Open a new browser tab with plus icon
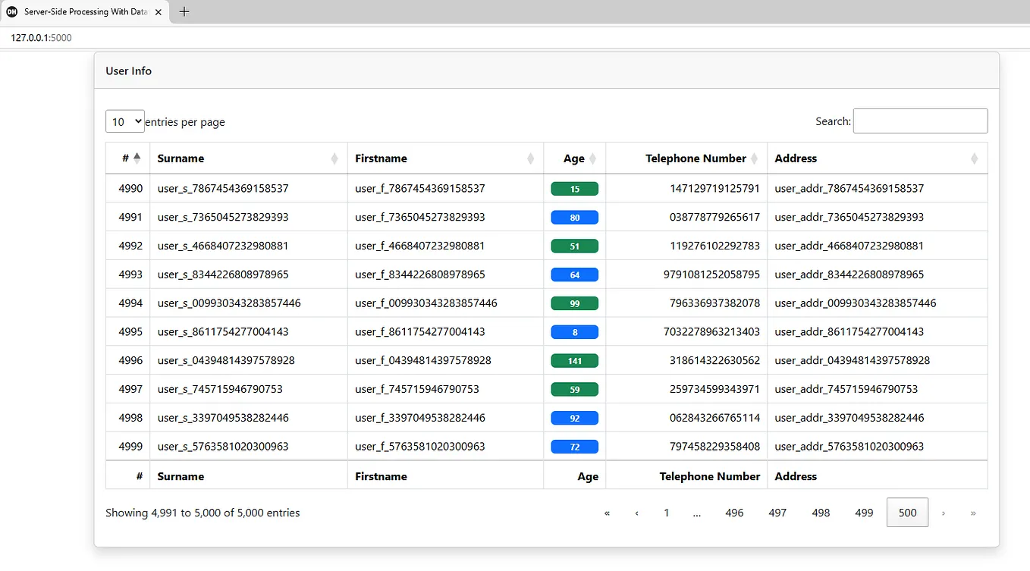The image size is (1030, 571). (x=184, y=11)
